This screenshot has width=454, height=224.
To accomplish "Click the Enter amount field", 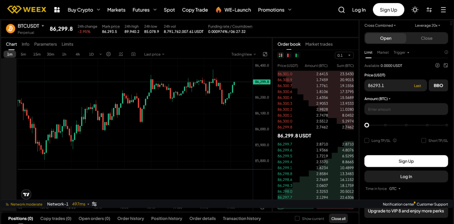I will [x=406, y=109].
